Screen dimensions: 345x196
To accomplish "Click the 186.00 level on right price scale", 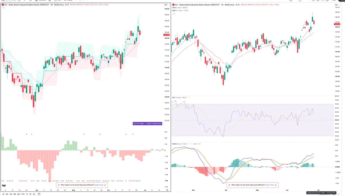I will (337, 12).
